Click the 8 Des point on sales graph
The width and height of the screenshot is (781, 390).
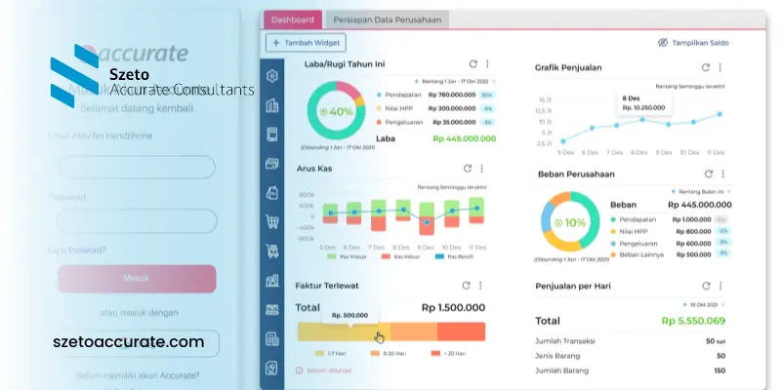pyautogui.click(x=642, y=119)
